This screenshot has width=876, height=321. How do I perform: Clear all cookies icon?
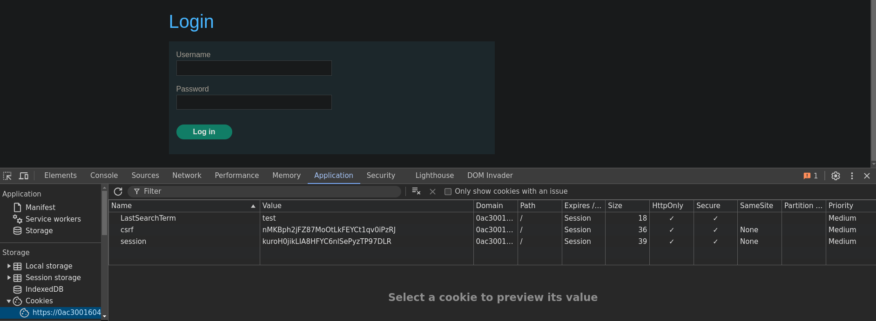[416, 191]
